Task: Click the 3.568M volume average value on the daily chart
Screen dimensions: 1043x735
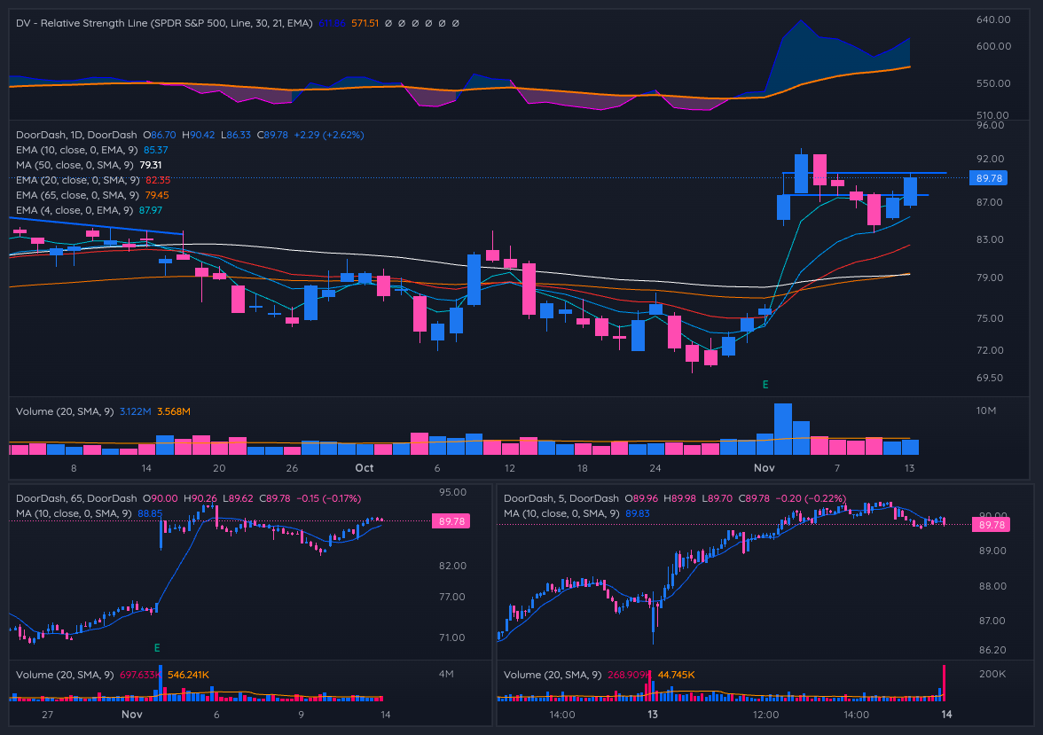Action: [x=174, y=411]
